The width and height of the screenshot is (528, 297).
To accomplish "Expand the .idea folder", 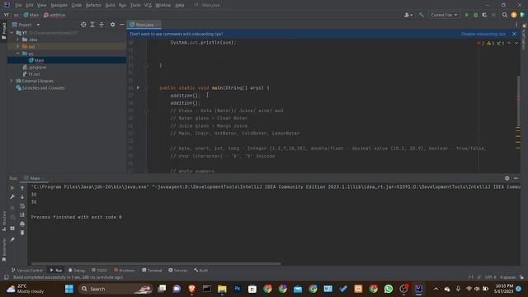I will tap(18, 40).
